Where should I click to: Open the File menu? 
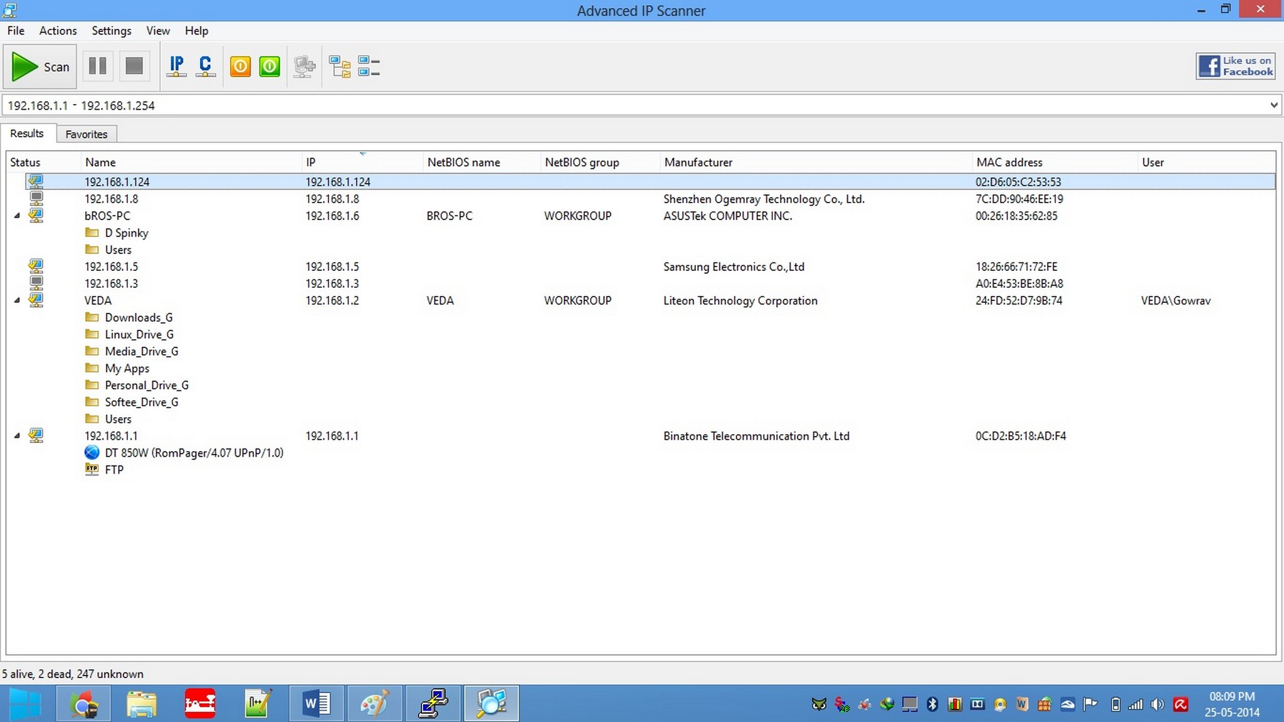15,30
